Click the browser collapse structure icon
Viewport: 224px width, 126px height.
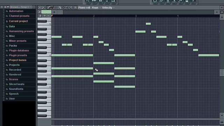click(5, 7)
